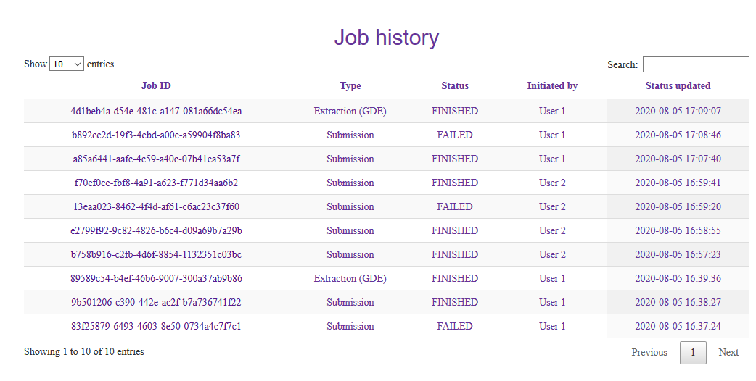Screen dimensions: 756x381
Task: Select job ID starting with a85a6441
Action: tap(156, 159)
